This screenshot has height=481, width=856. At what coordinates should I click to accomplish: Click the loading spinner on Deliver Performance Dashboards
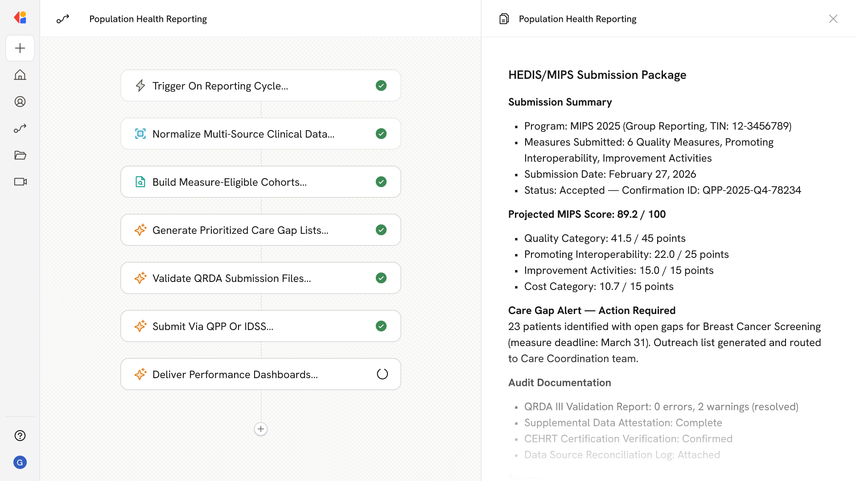382,374
